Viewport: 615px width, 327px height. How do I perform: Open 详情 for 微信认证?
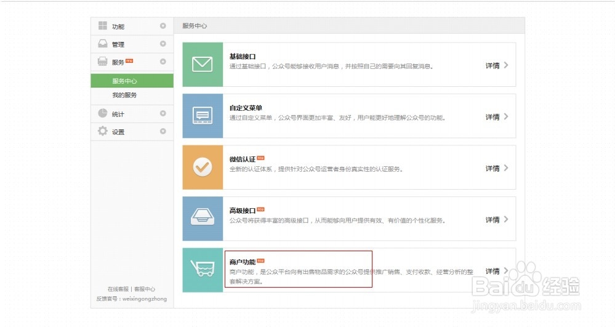492,168
